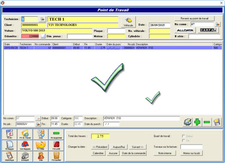Open Historique hourglass icon
225x163 pixels.
[9, 157]
